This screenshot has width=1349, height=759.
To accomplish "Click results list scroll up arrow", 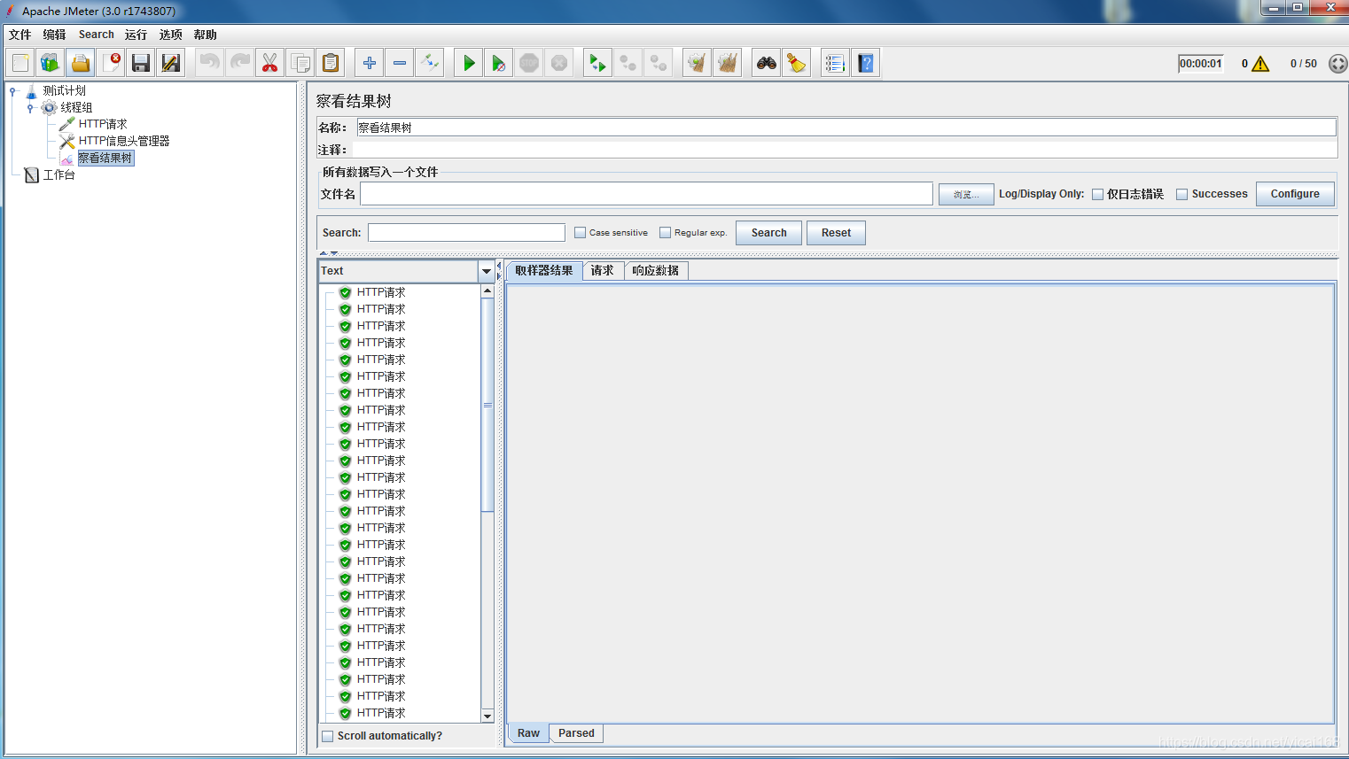I will click(487, 290).
